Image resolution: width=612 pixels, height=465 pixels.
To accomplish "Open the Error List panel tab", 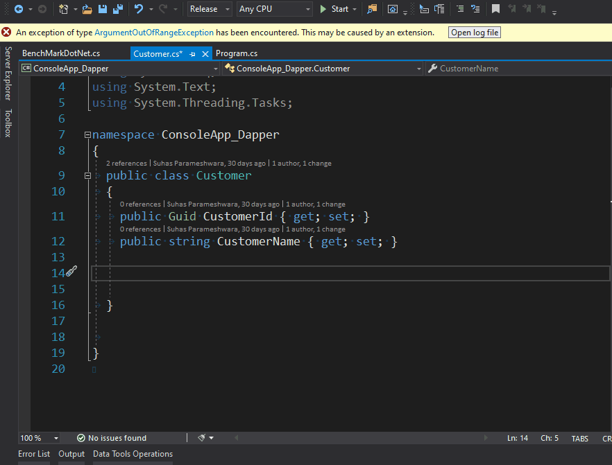I will coord(34,454).
